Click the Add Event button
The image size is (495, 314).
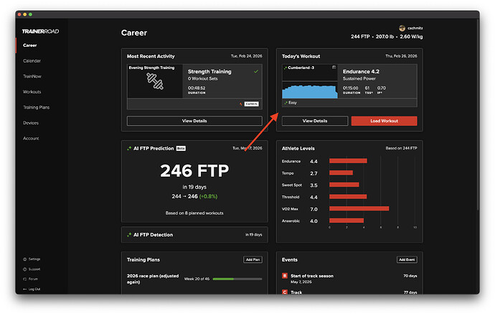pos(407,259)
